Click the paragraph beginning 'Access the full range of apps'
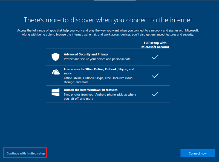219x162 pixels. pyautogui.click(x=108, y=32)
